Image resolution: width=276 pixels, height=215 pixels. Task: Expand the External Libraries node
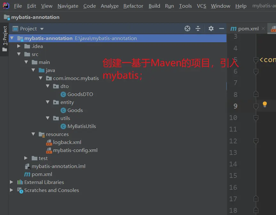coord(12,182)
